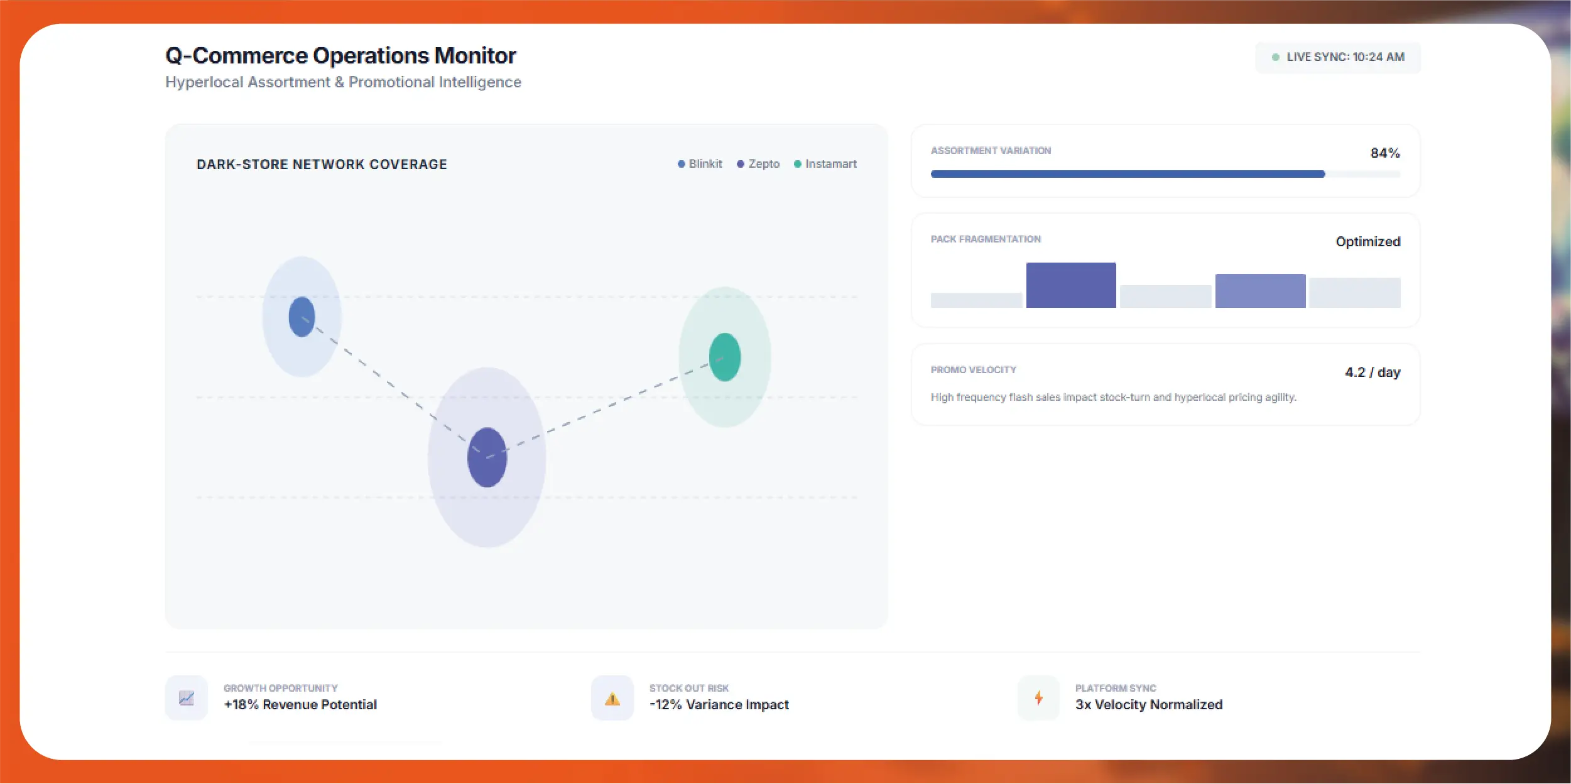
Task: Click the PLATFORM SYNC label
Action: coord(1116,689)
